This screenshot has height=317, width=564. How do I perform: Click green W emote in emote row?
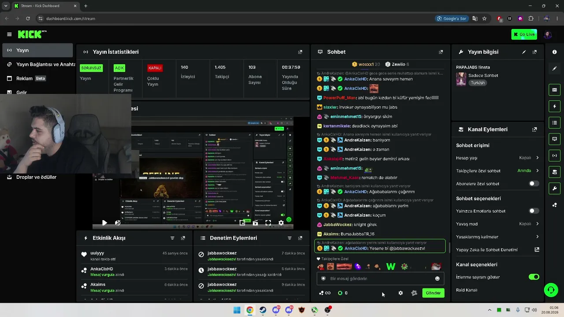[x=391, y=266]
